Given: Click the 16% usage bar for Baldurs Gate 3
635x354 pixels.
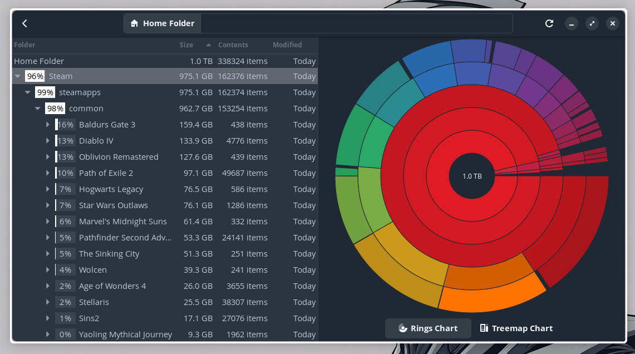Looking at the screenshot, I should coord(65,125).
